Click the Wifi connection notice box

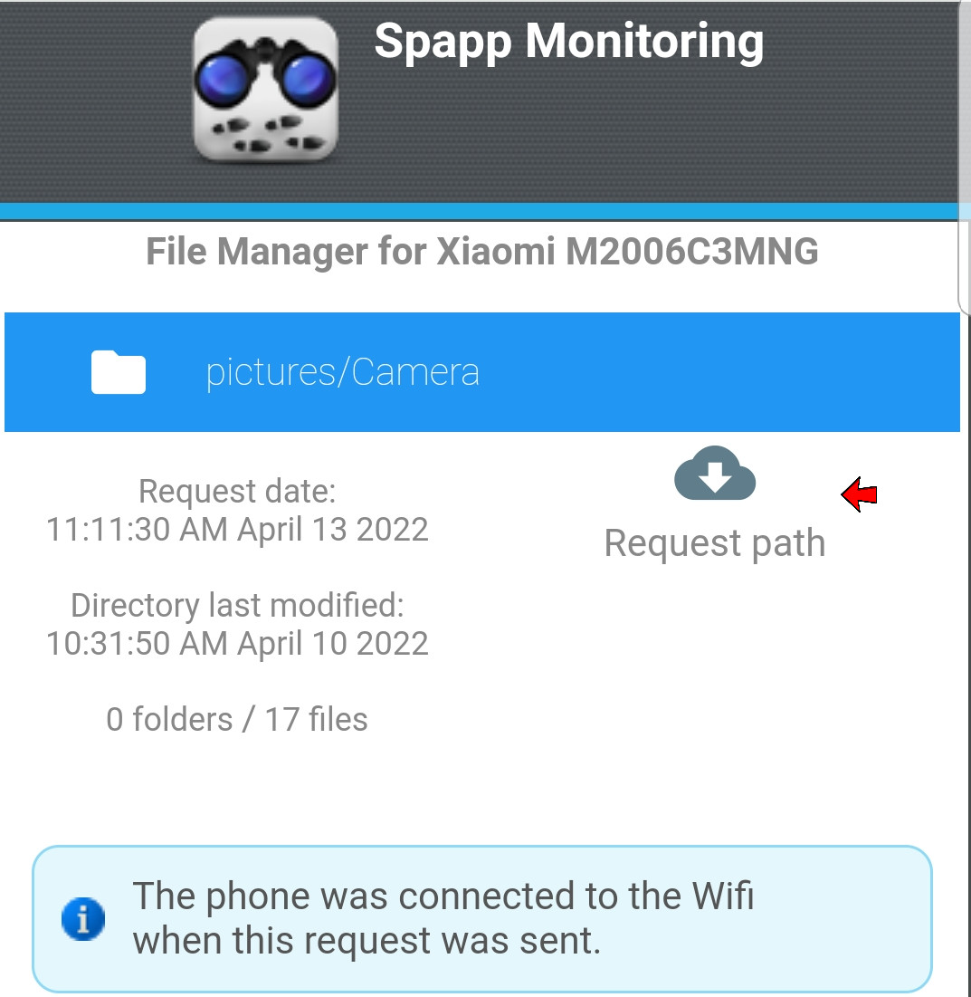(482, 919)
